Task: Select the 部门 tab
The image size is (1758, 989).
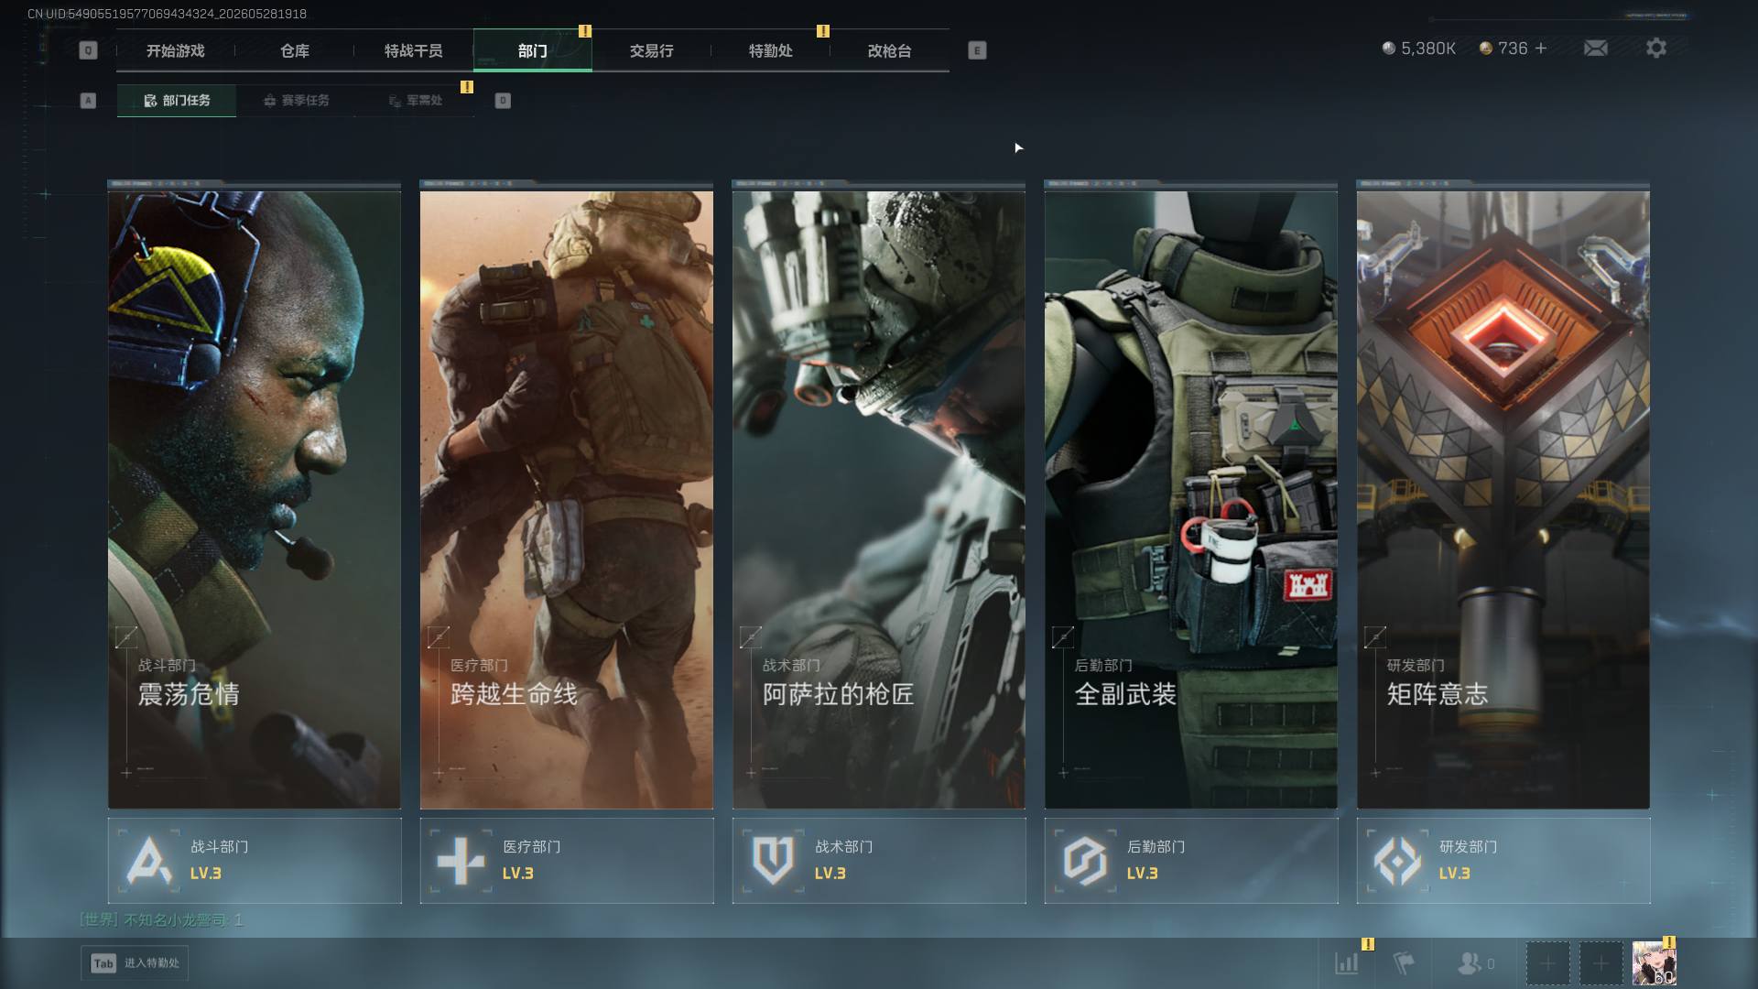Action: coord(533,50)
